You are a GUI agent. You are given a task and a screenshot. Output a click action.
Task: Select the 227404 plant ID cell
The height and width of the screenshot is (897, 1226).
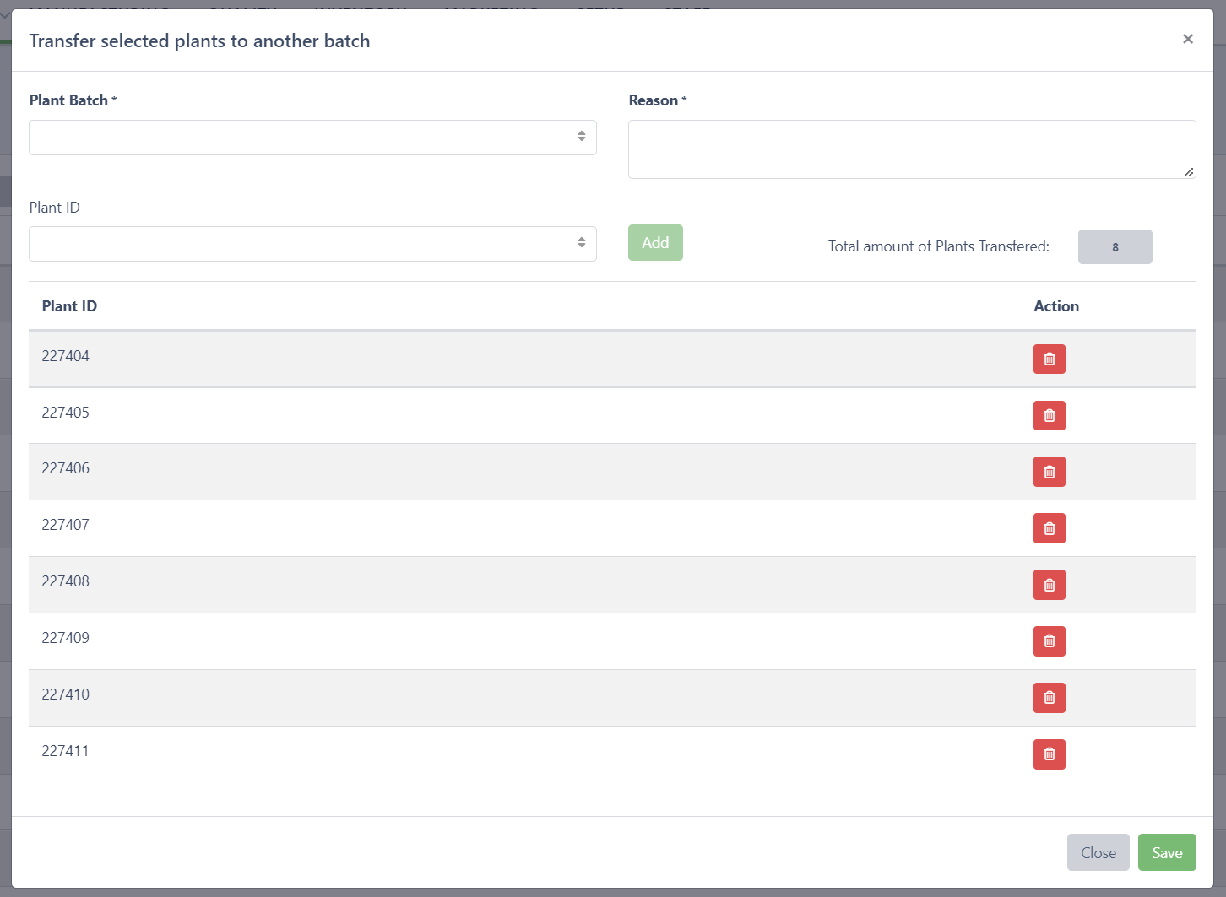point(66,356)
